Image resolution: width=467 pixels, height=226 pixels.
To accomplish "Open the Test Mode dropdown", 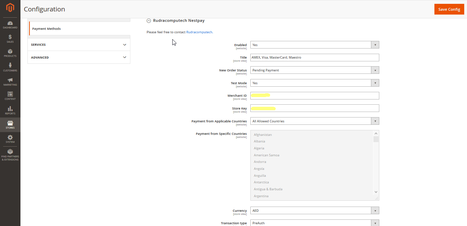I will [x=314, y=83].
